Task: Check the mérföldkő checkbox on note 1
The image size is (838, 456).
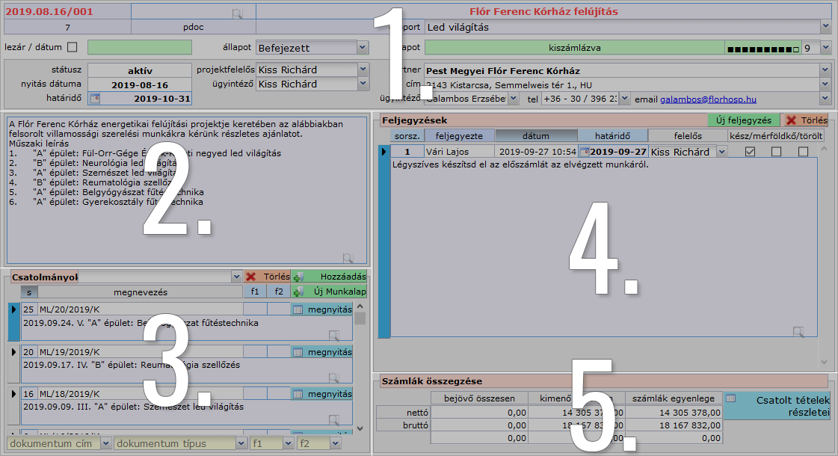Action: click(777, 152)
